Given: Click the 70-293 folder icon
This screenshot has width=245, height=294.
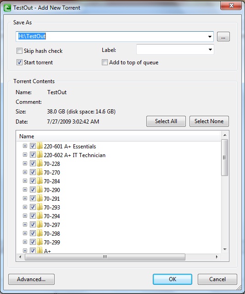Looking at the screenshot, I should (x=39, y=207).
